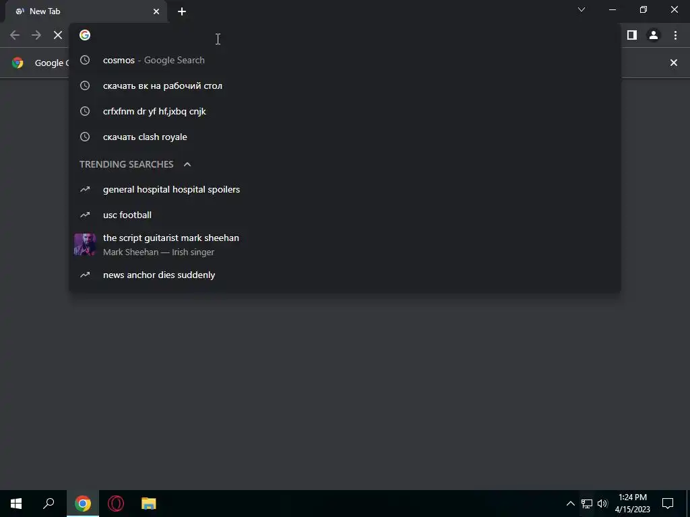690x517 pixels.
Task: Click Mark Sheehan thumbnail image
Action: (x=85, y=244)
